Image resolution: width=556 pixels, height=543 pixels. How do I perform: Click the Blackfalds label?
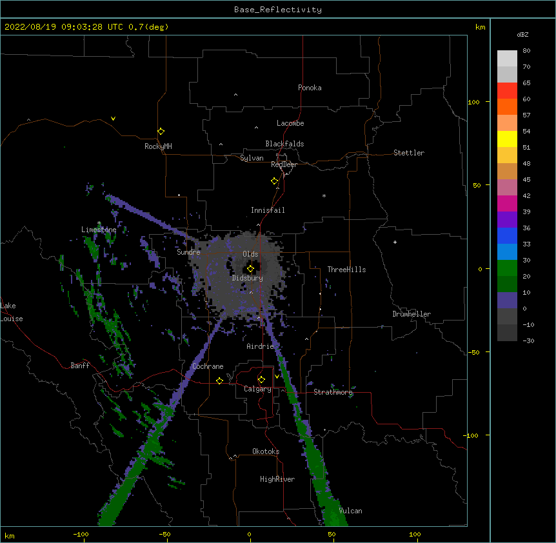[x=284, y=144]
